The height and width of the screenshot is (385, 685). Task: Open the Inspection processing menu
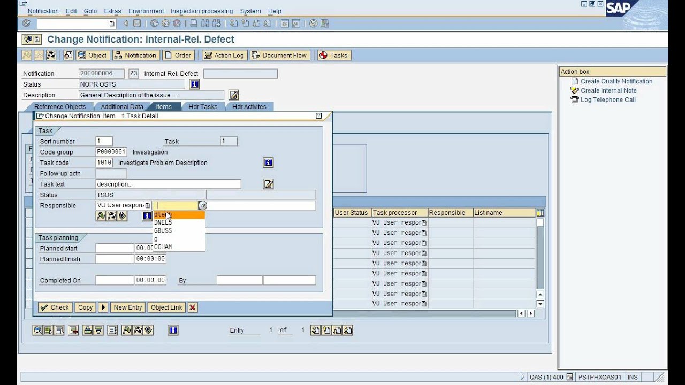click(202, 11)
